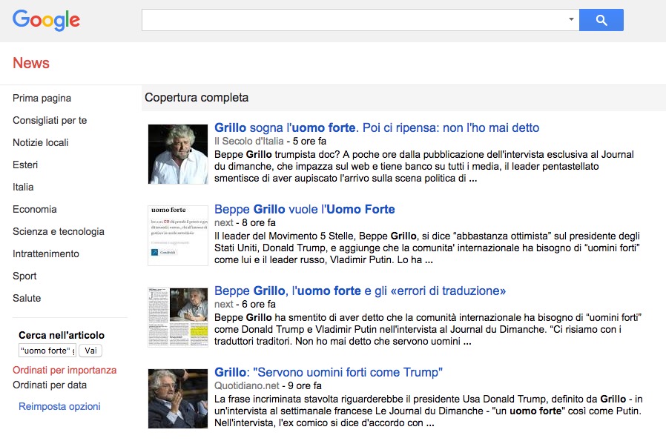Screen dimensions: 666x441
Task: Click source 'next' with 8 ore fa
Action: (224, 223)
